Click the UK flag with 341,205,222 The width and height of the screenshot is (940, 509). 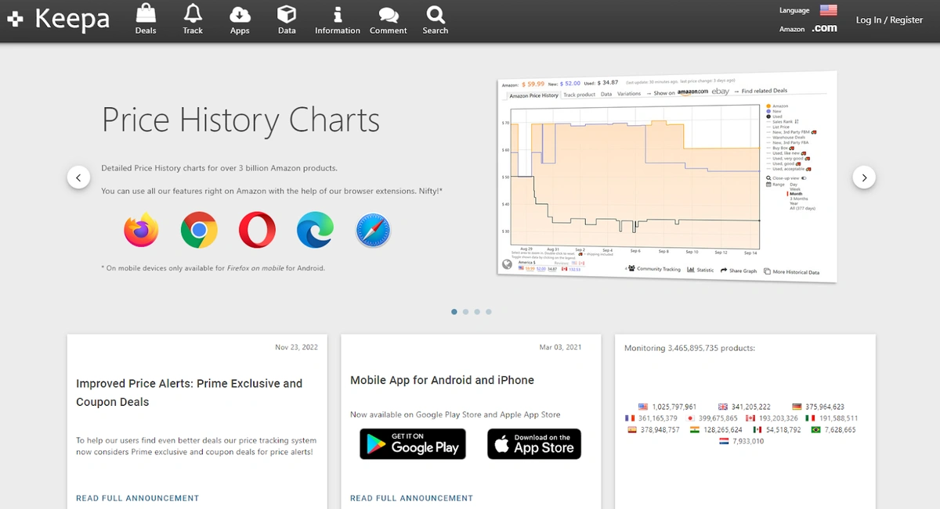[723, 407]
